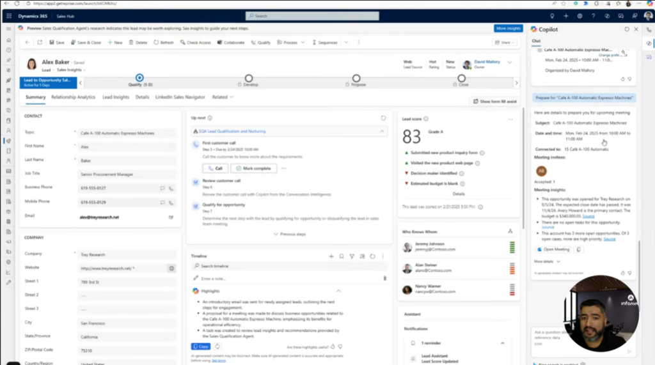Image resolution: width=655 pixels, height=365 pixels.
Task: Open the LinkedIn Sales Navigator tab
Action: coord(180,97)
